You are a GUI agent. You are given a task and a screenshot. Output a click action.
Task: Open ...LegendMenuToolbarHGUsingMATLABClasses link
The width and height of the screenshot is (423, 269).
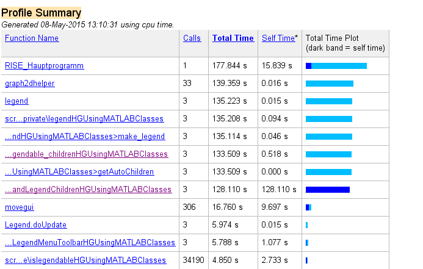[x=90, y=242]
